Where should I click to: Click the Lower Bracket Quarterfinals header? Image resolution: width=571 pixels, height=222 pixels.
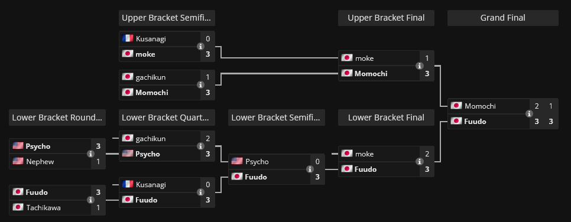click(x=167, y=117)
